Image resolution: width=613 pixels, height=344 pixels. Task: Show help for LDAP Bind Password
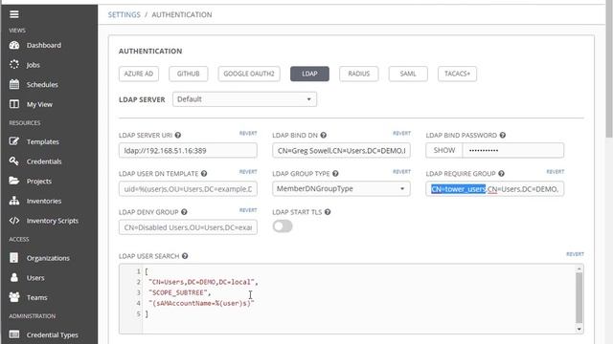click(x=502, y=136)
